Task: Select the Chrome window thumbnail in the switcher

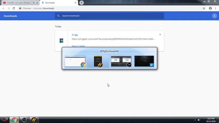Action: point(75,61)
